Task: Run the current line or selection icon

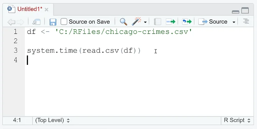Action: tap(171, 22)
